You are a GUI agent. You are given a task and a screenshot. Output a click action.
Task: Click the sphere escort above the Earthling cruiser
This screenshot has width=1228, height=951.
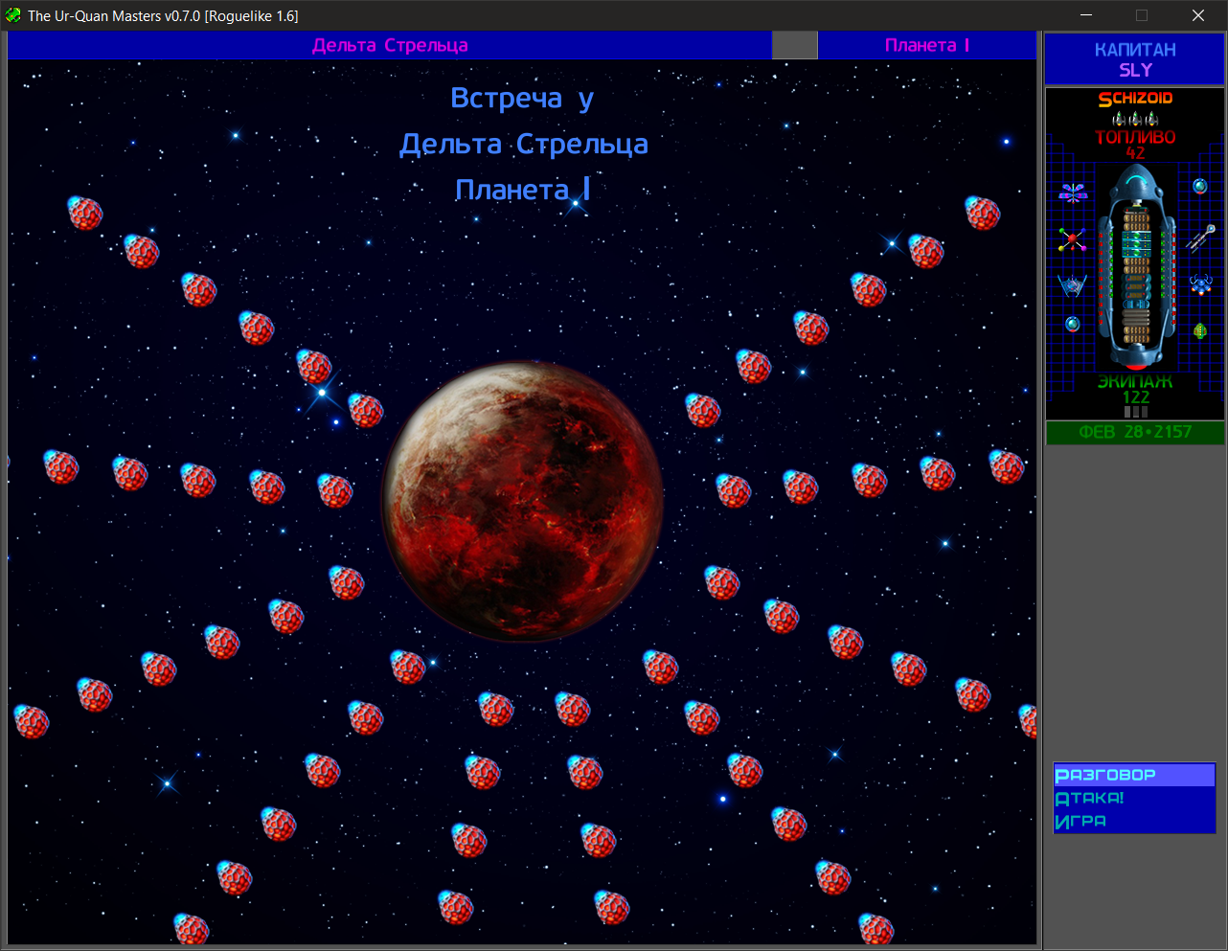coord(1200,186)
